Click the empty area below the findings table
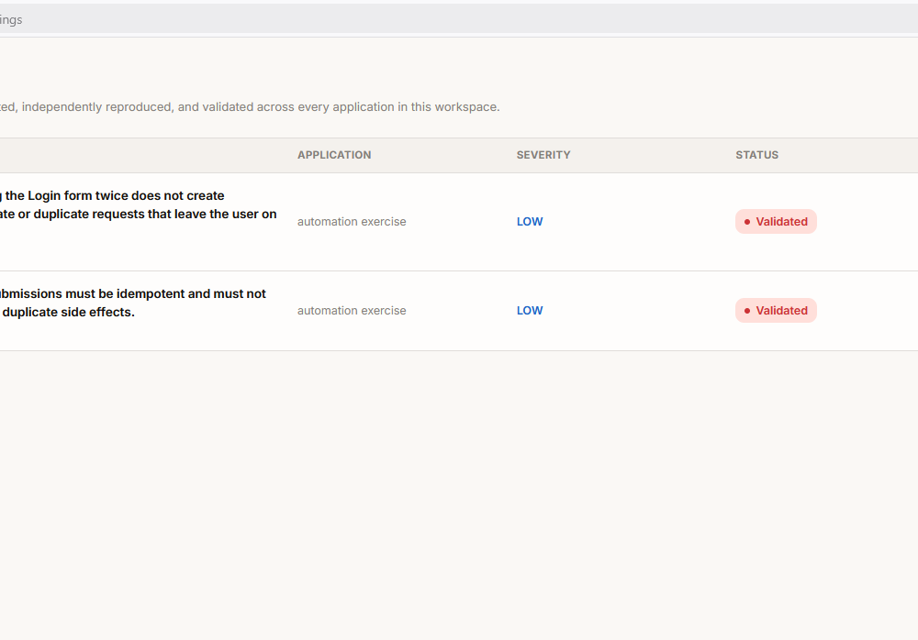This screenshot has width=918, height=640. (x=459, y=494)
